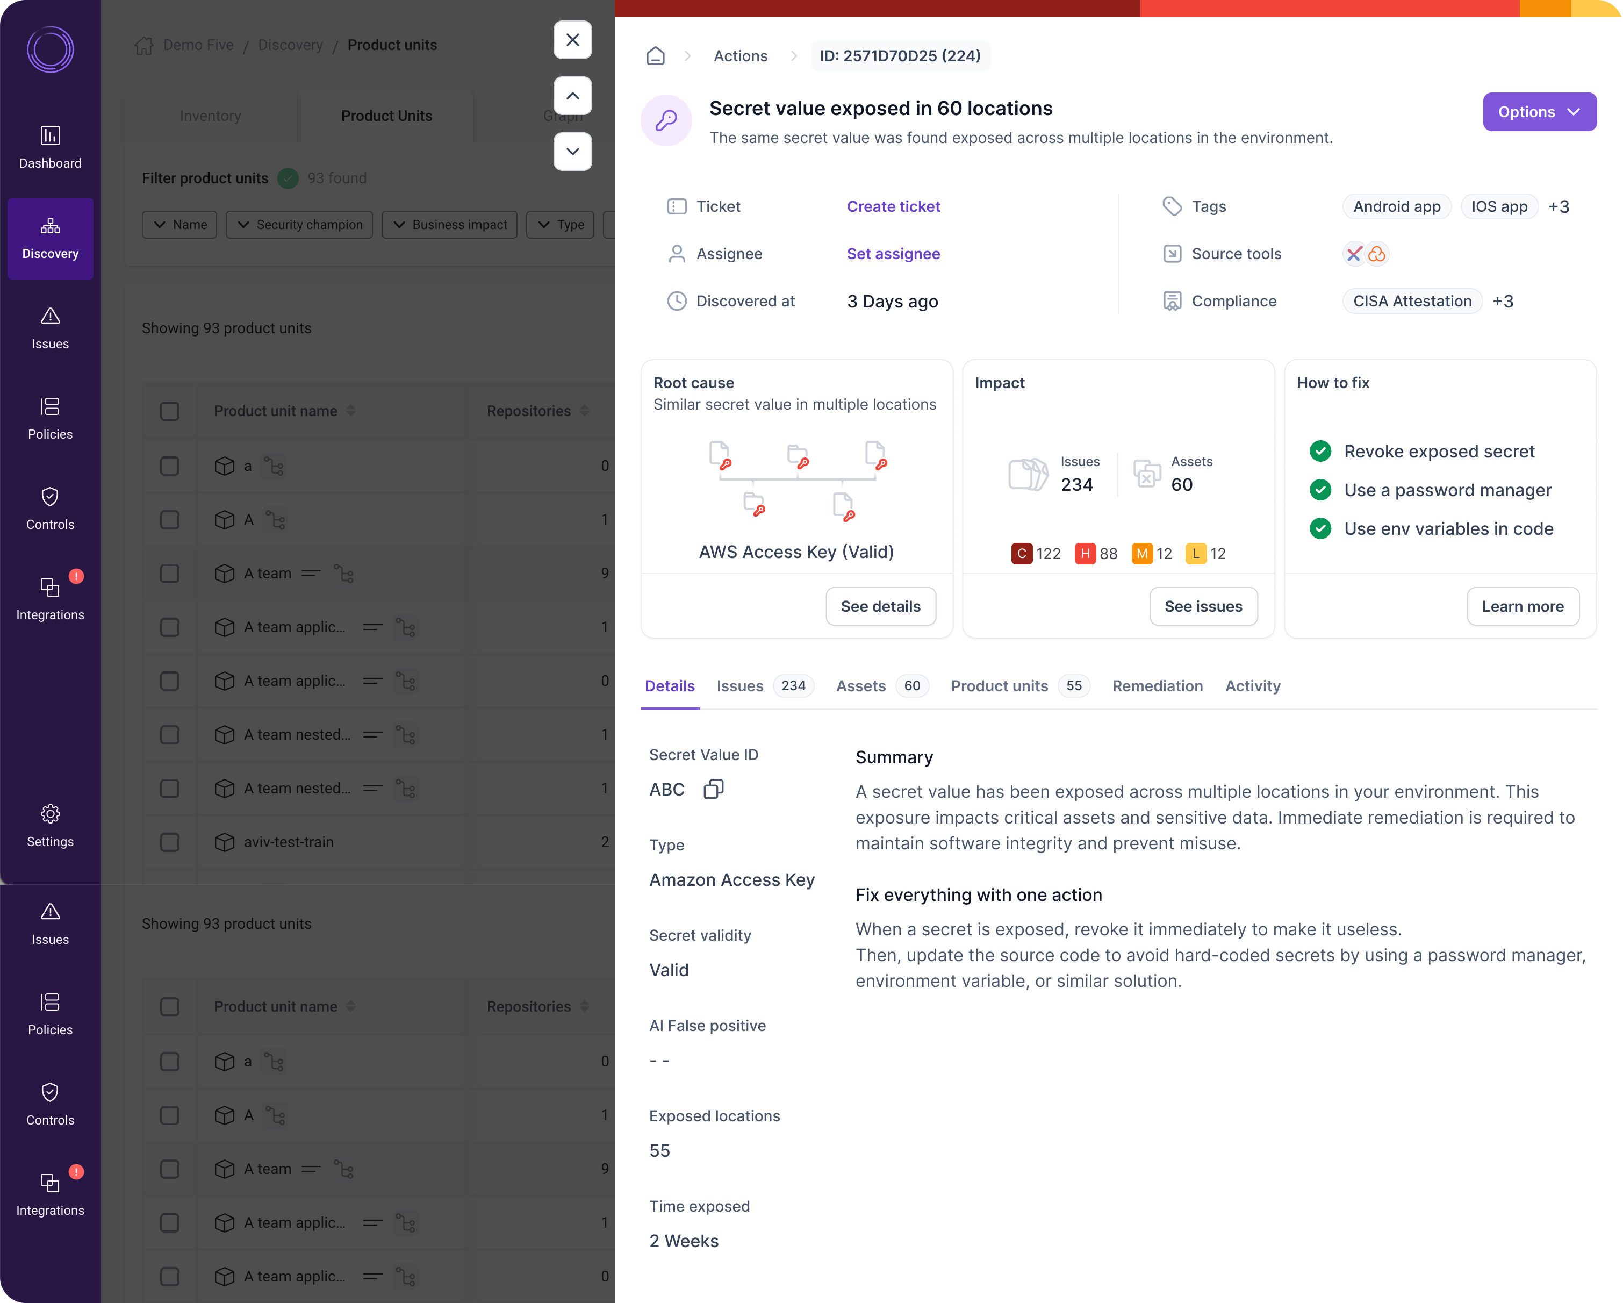Check the 'A team' row checkbox
The height and width of the screenshot is (1303, 1623).
169,573
